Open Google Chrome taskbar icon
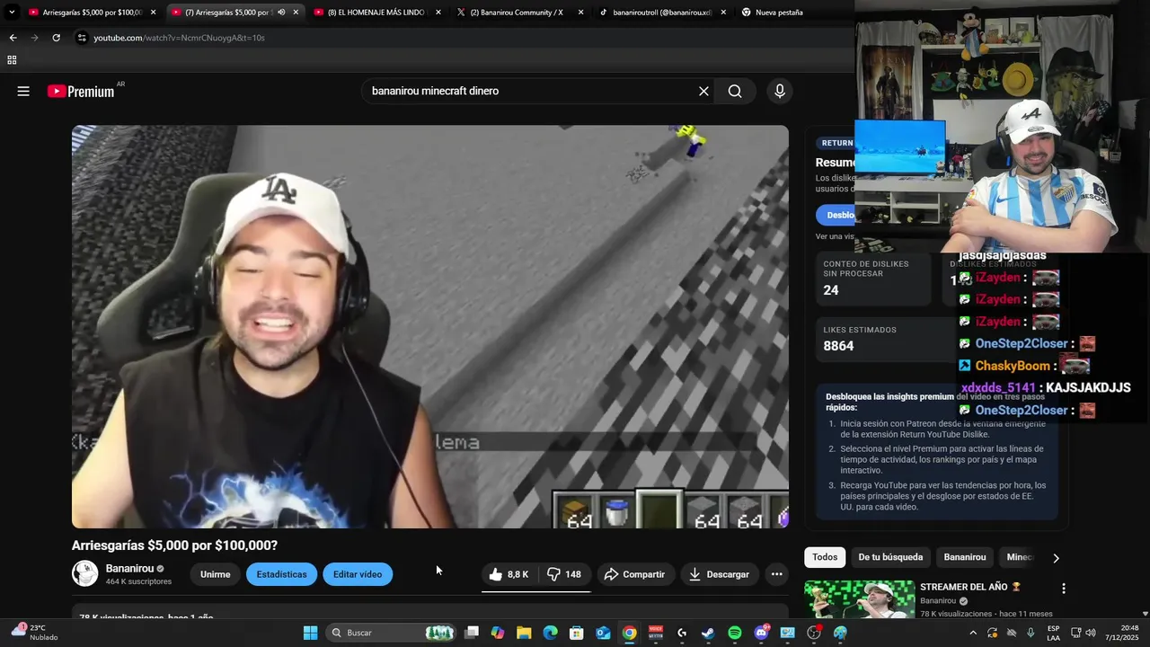The height and width of the screenshot is (647, 1150). pos(630,633)
